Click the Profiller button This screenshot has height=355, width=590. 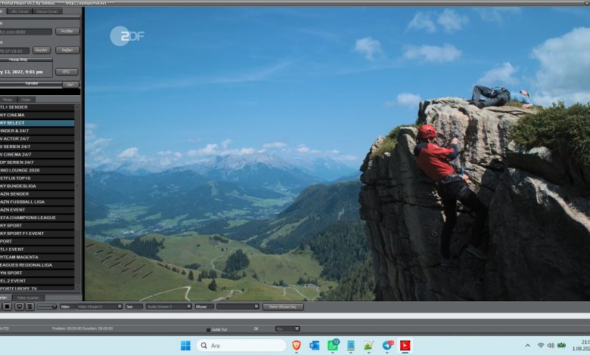pyautogui.click(x=67, y=31)
